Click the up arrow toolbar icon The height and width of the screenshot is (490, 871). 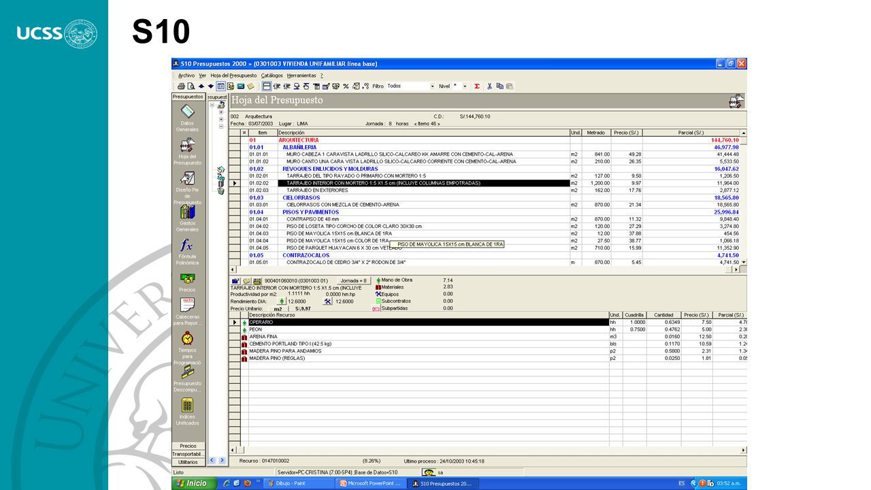pyautogui.click(x=201, y=86)
